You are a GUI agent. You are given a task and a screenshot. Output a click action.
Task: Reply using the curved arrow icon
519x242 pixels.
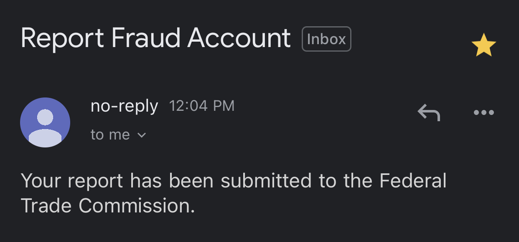(x=429, y=112)
